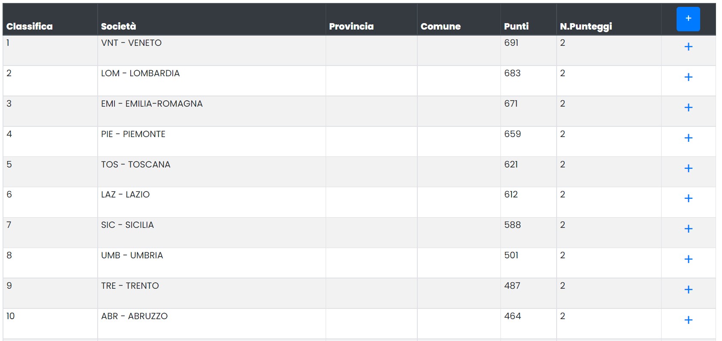Expand the EMI - EMILIA-ROMAGNA row details

(688, 108)
